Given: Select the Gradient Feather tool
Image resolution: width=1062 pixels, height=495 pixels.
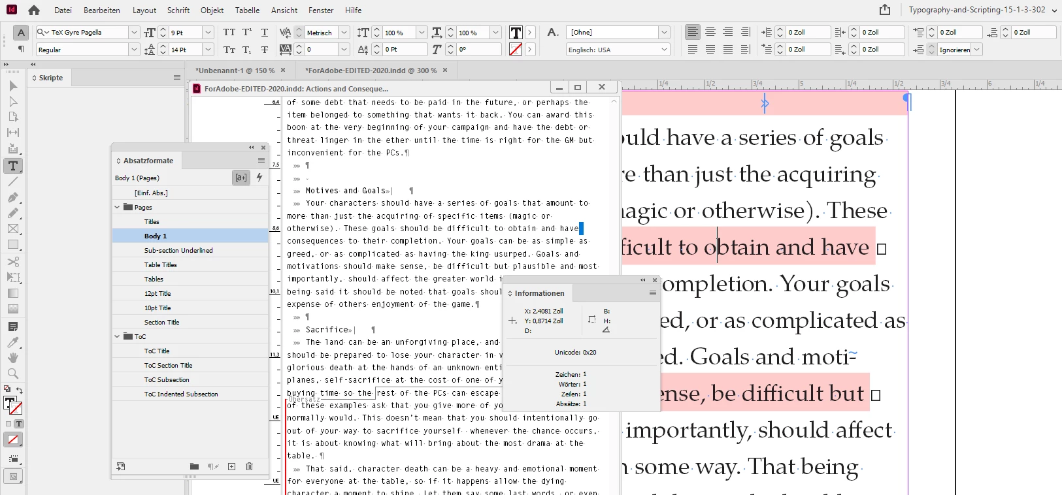Looking at the screenshot, I should (x=13, y=309).
